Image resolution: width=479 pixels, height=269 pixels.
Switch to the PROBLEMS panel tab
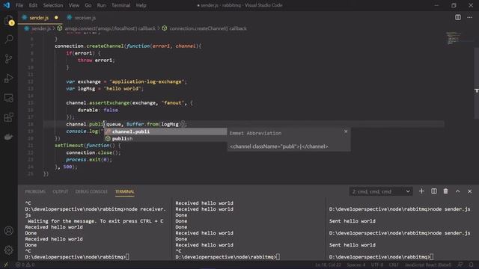[x=35, y=191]
